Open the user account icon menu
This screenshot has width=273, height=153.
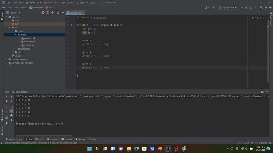point(207,8)
